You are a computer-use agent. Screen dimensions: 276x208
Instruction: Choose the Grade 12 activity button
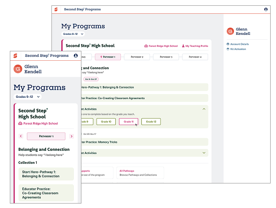point(151,121)
